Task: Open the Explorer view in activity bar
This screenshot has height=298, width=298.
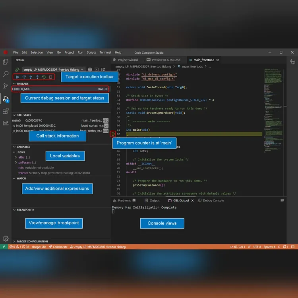Action: 6,62
